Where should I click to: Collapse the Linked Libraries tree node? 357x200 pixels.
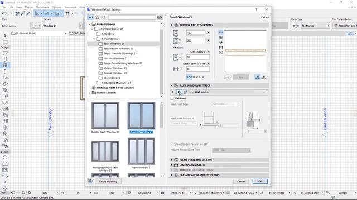90,24
